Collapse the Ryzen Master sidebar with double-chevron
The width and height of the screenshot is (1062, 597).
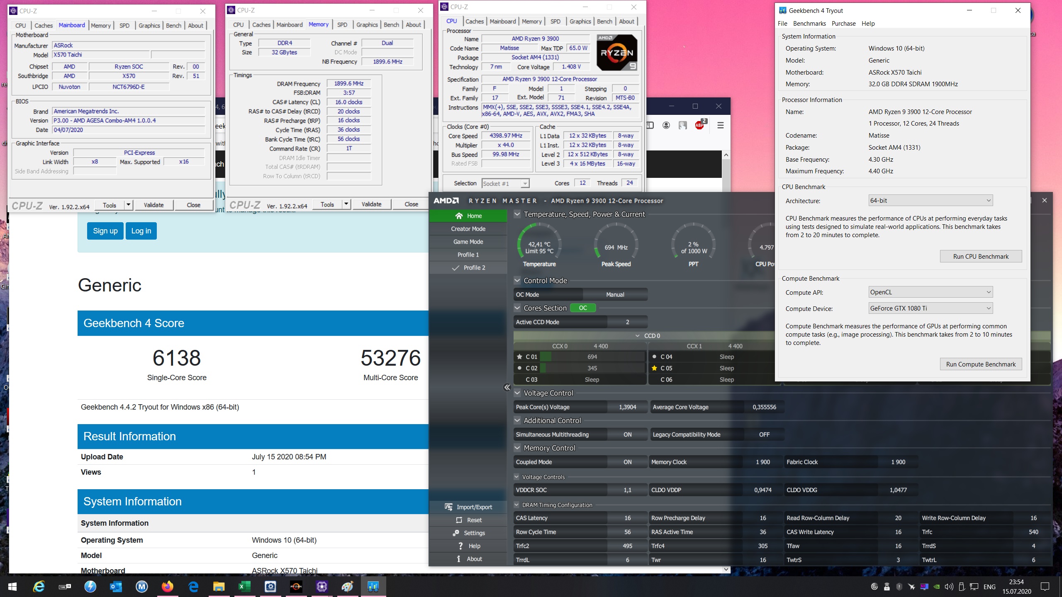pyautogui.click(x=507, y=387)
